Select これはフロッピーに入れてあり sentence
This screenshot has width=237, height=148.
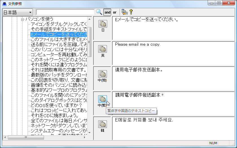point(59,110)
